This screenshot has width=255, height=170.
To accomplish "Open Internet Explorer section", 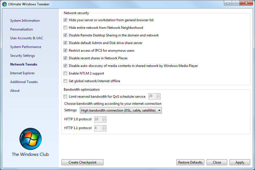I will (x=22, y=73).
